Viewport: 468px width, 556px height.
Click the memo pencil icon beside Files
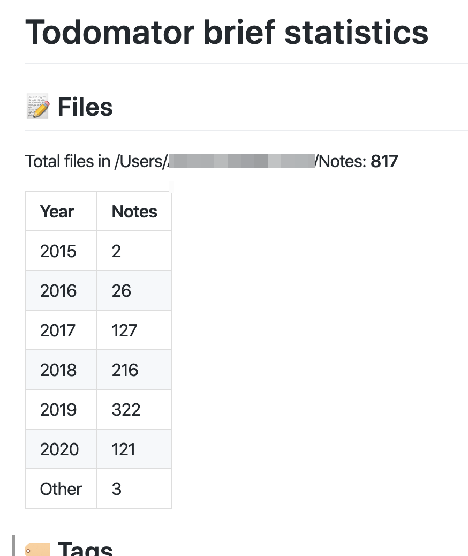[x=37, y=106]
